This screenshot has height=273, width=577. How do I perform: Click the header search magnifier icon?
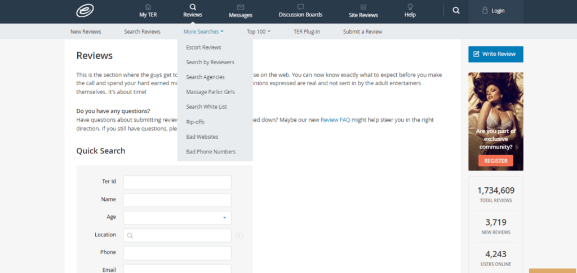456,11
